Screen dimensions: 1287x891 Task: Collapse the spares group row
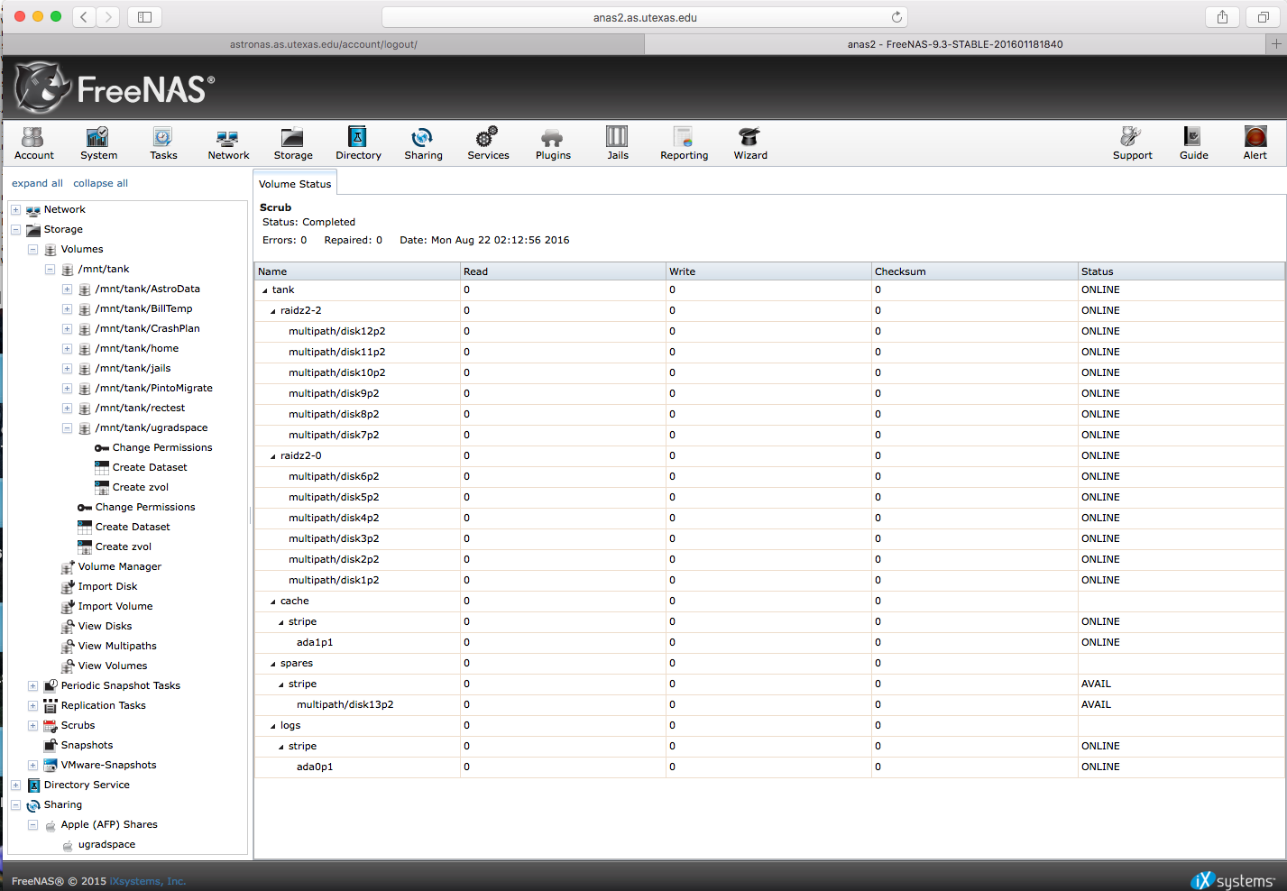273,664
